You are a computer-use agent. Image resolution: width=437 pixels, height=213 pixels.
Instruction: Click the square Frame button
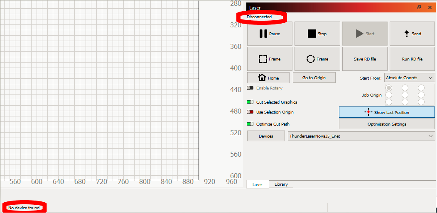(270, 59)
